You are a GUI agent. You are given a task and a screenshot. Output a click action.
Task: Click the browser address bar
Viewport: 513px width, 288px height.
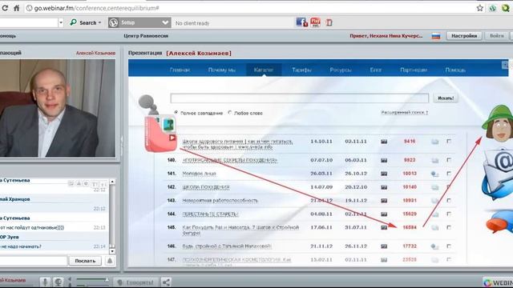[x=249, y=8]
